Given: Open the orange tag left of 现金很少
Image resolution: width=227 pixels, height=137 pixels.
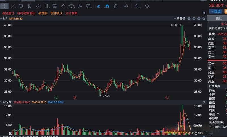Looking at the screenshot, I should [x=43, y=13].
